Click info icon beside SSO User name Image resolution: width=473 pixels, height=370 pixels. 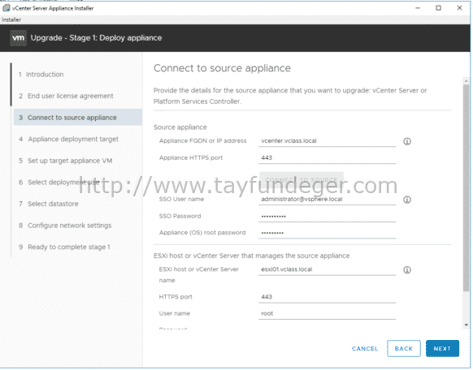pos(407,200)
